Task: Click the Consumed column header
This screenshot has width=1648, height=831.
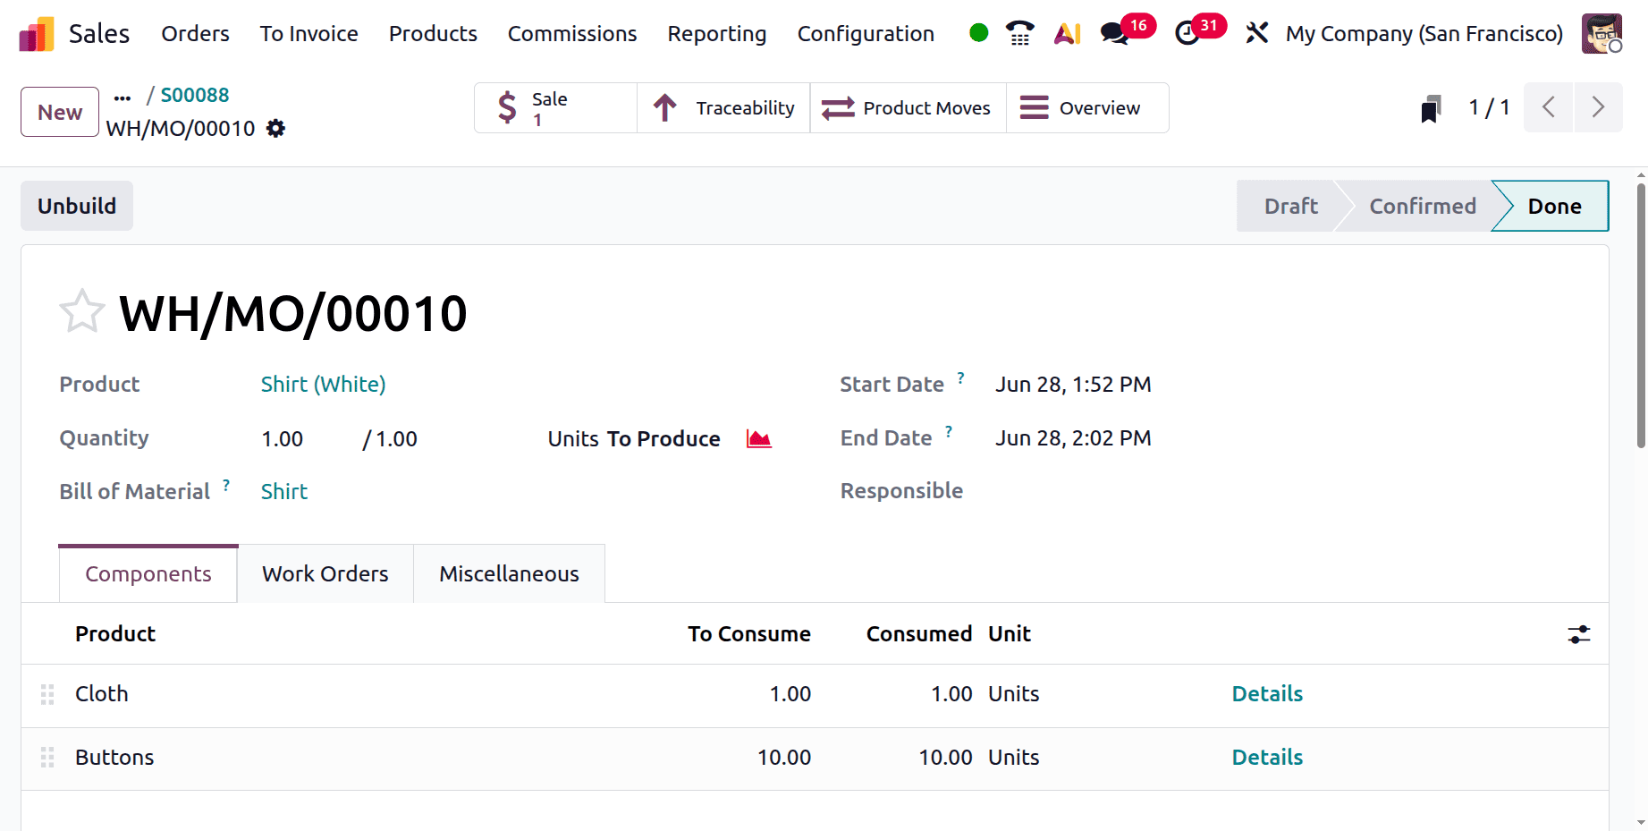Action: [x=918, y=634]
